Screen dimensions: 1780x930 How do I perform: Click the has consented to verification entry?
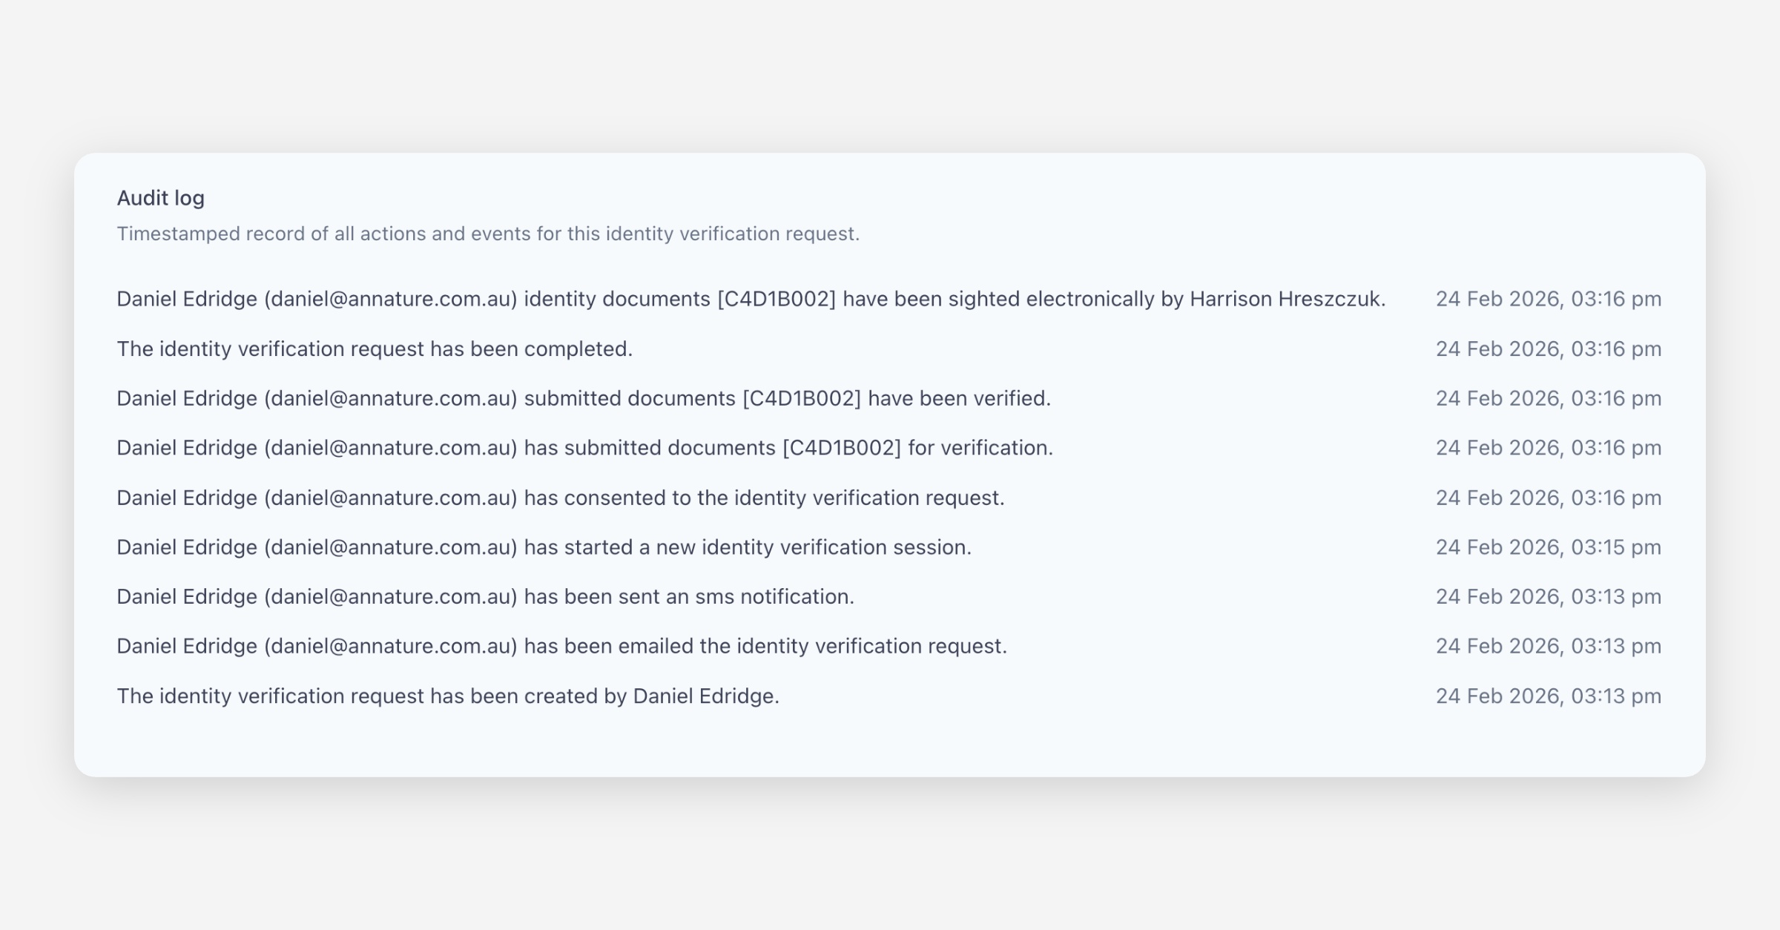(560, 498)
